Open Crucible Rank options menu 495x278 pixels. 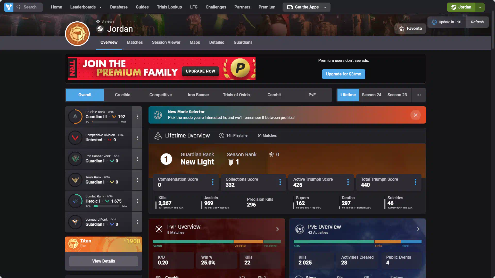(x=137, y=117)
